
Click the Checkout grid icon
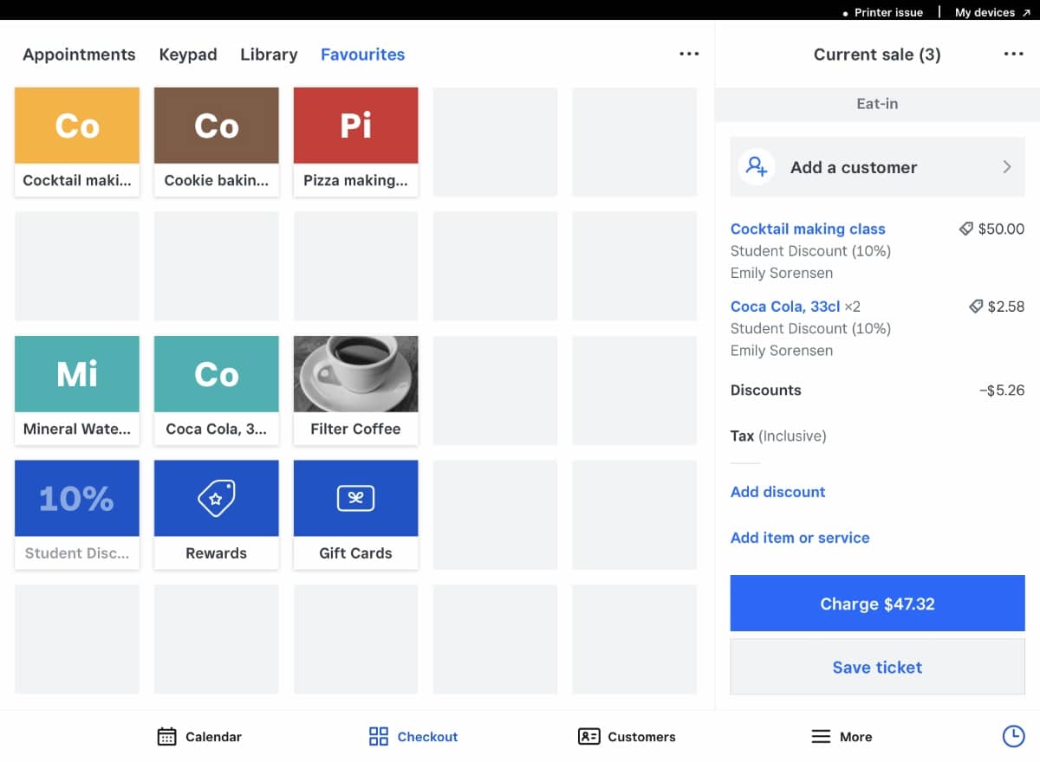pos(379,737)
